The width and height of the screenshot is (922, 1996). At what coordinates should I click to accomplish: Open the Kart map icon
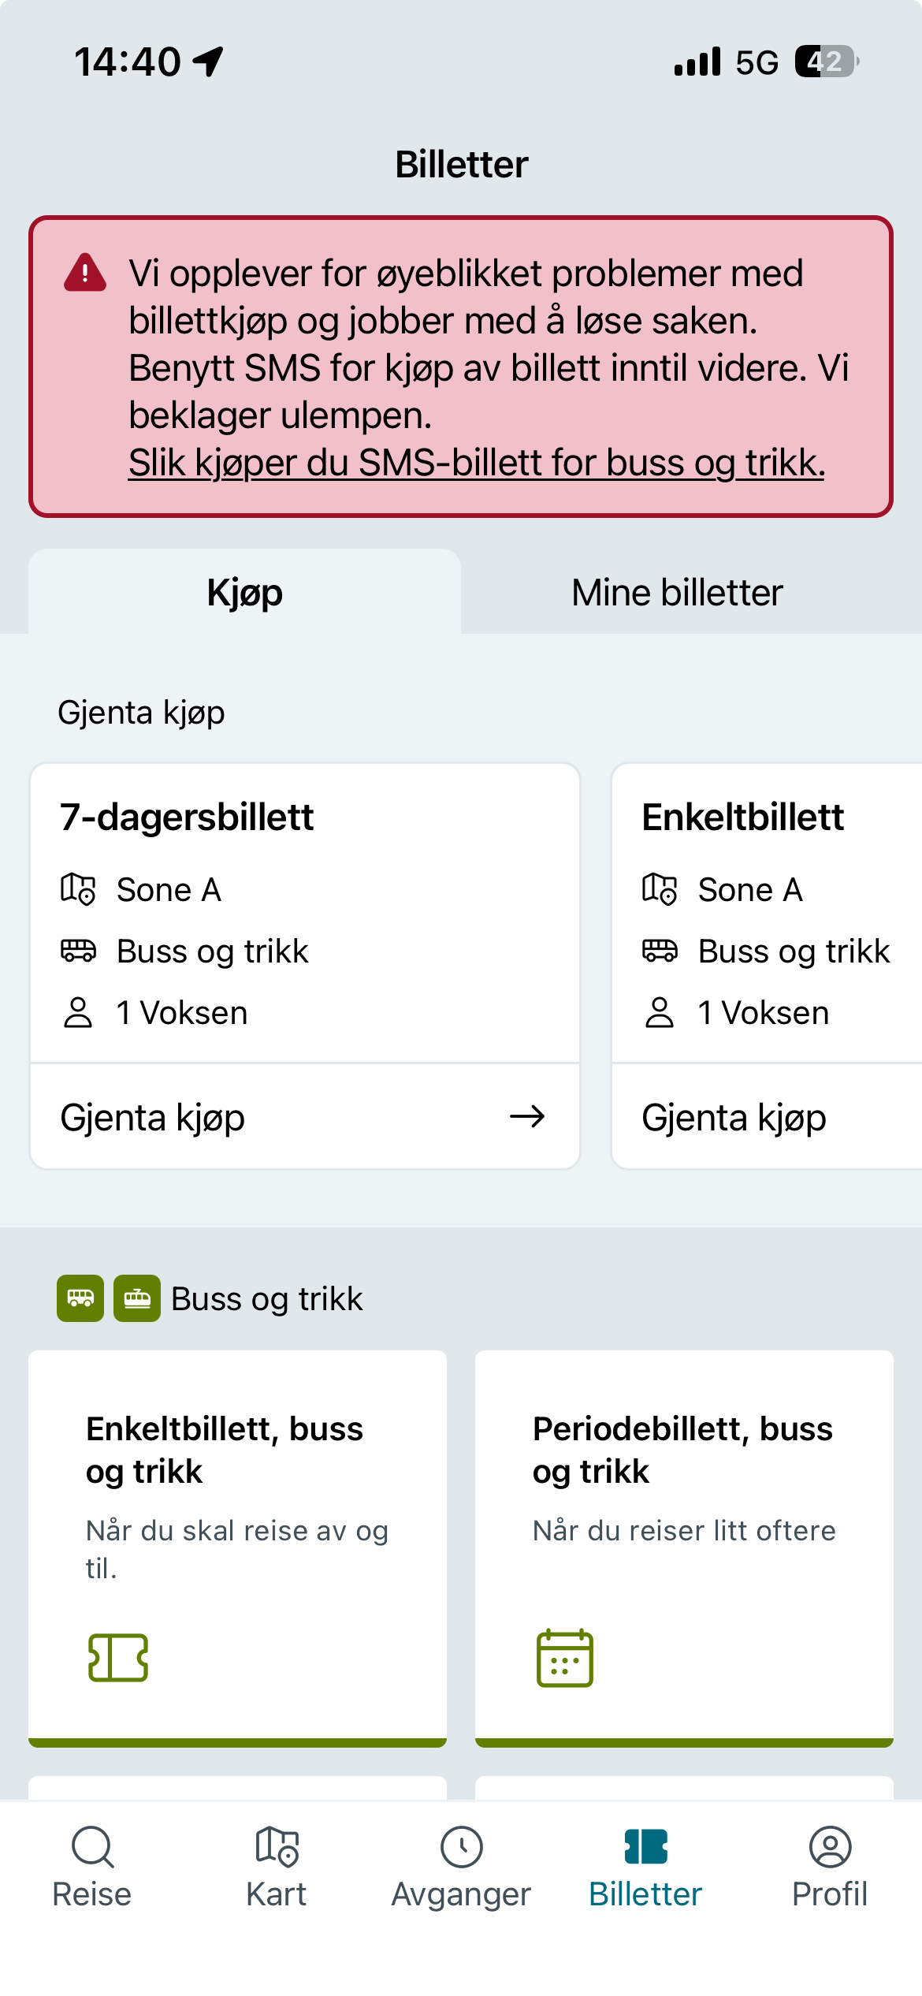(x=277, y=1847)
